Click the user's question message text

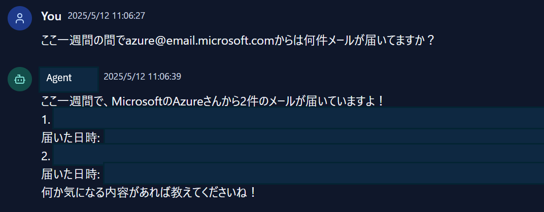(x=238, y=41)
